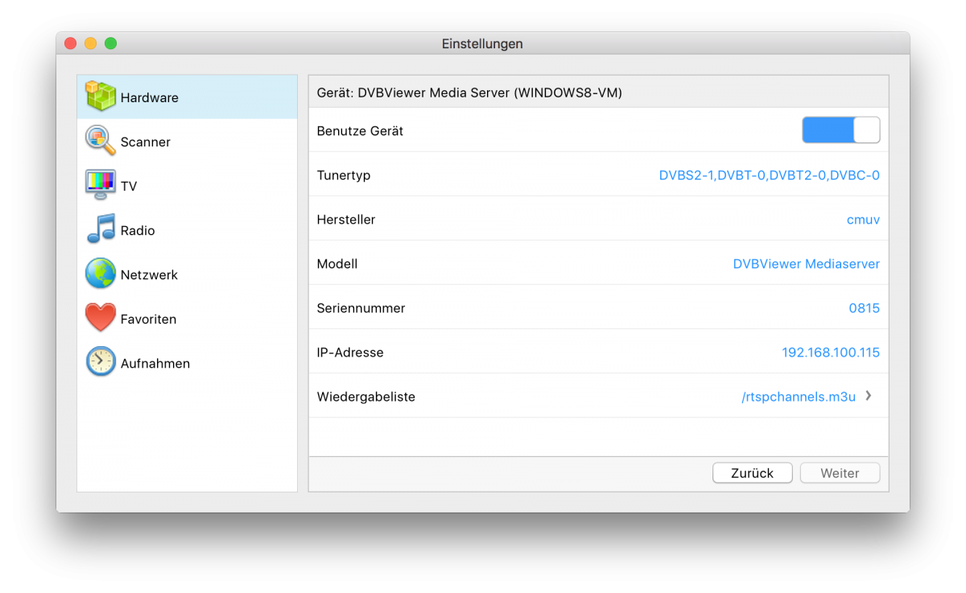This screenshot has height=593, width=966.
Task: Show the Aufnahmen section
Action: [x=187, y=363]
